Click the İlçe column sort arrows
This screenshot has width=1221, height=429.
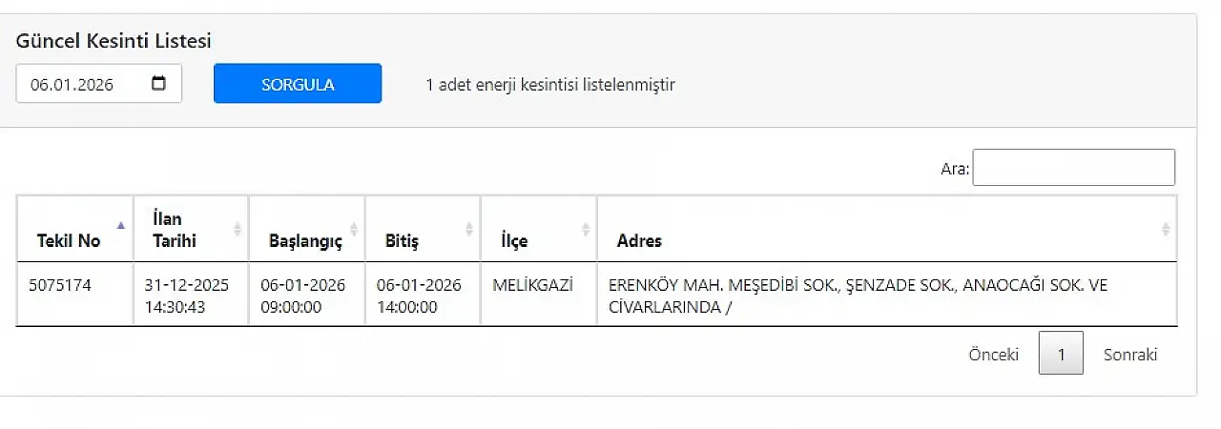[586, 229]
